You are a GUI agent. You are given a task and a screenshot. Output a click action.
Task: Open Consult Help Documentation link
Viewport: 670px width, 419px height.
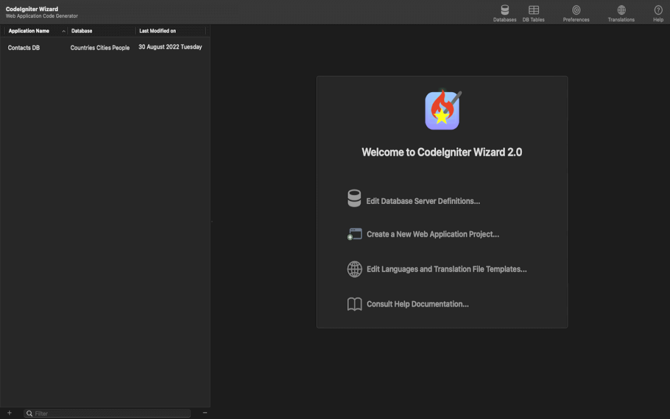pos(417,304)
